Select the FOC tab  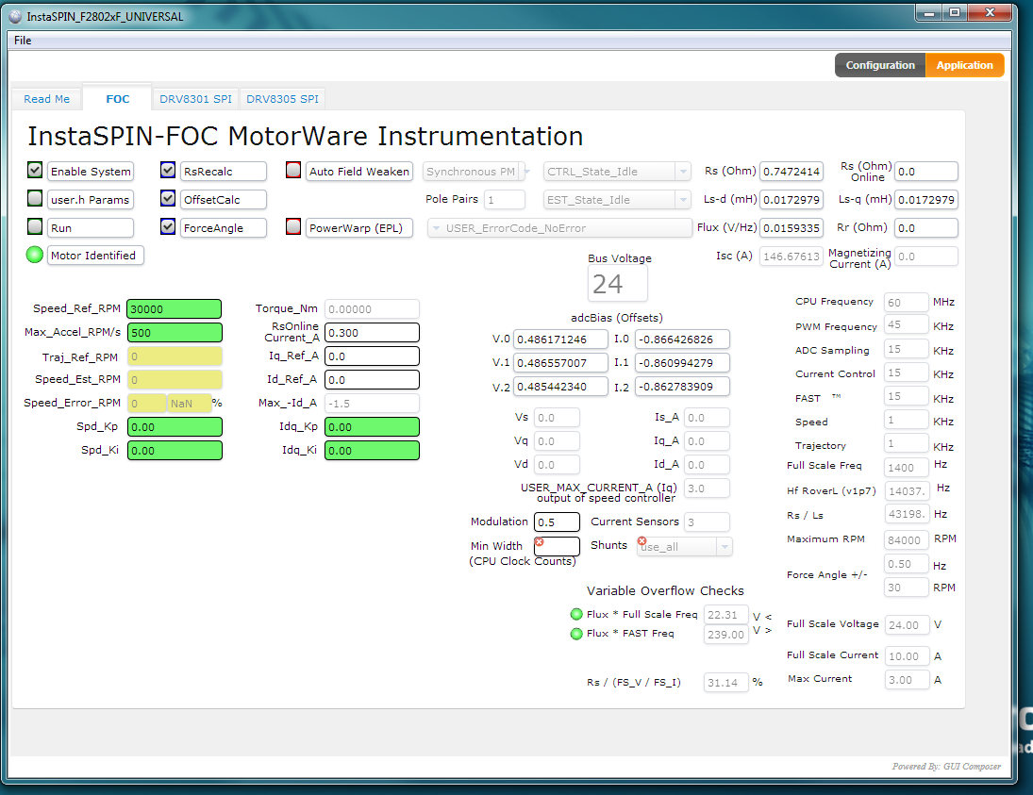pos(118,99)
